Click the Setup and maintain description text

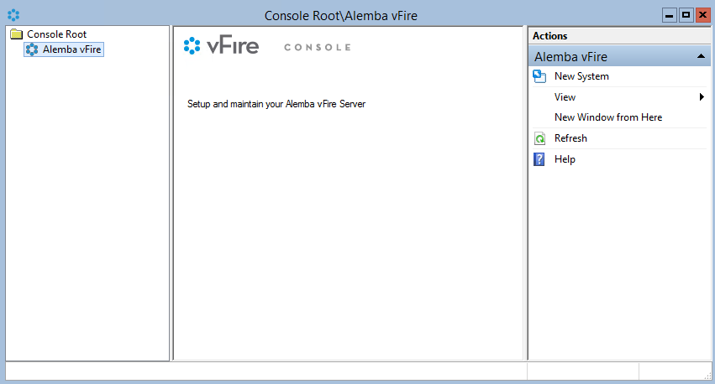click(276, 105)
